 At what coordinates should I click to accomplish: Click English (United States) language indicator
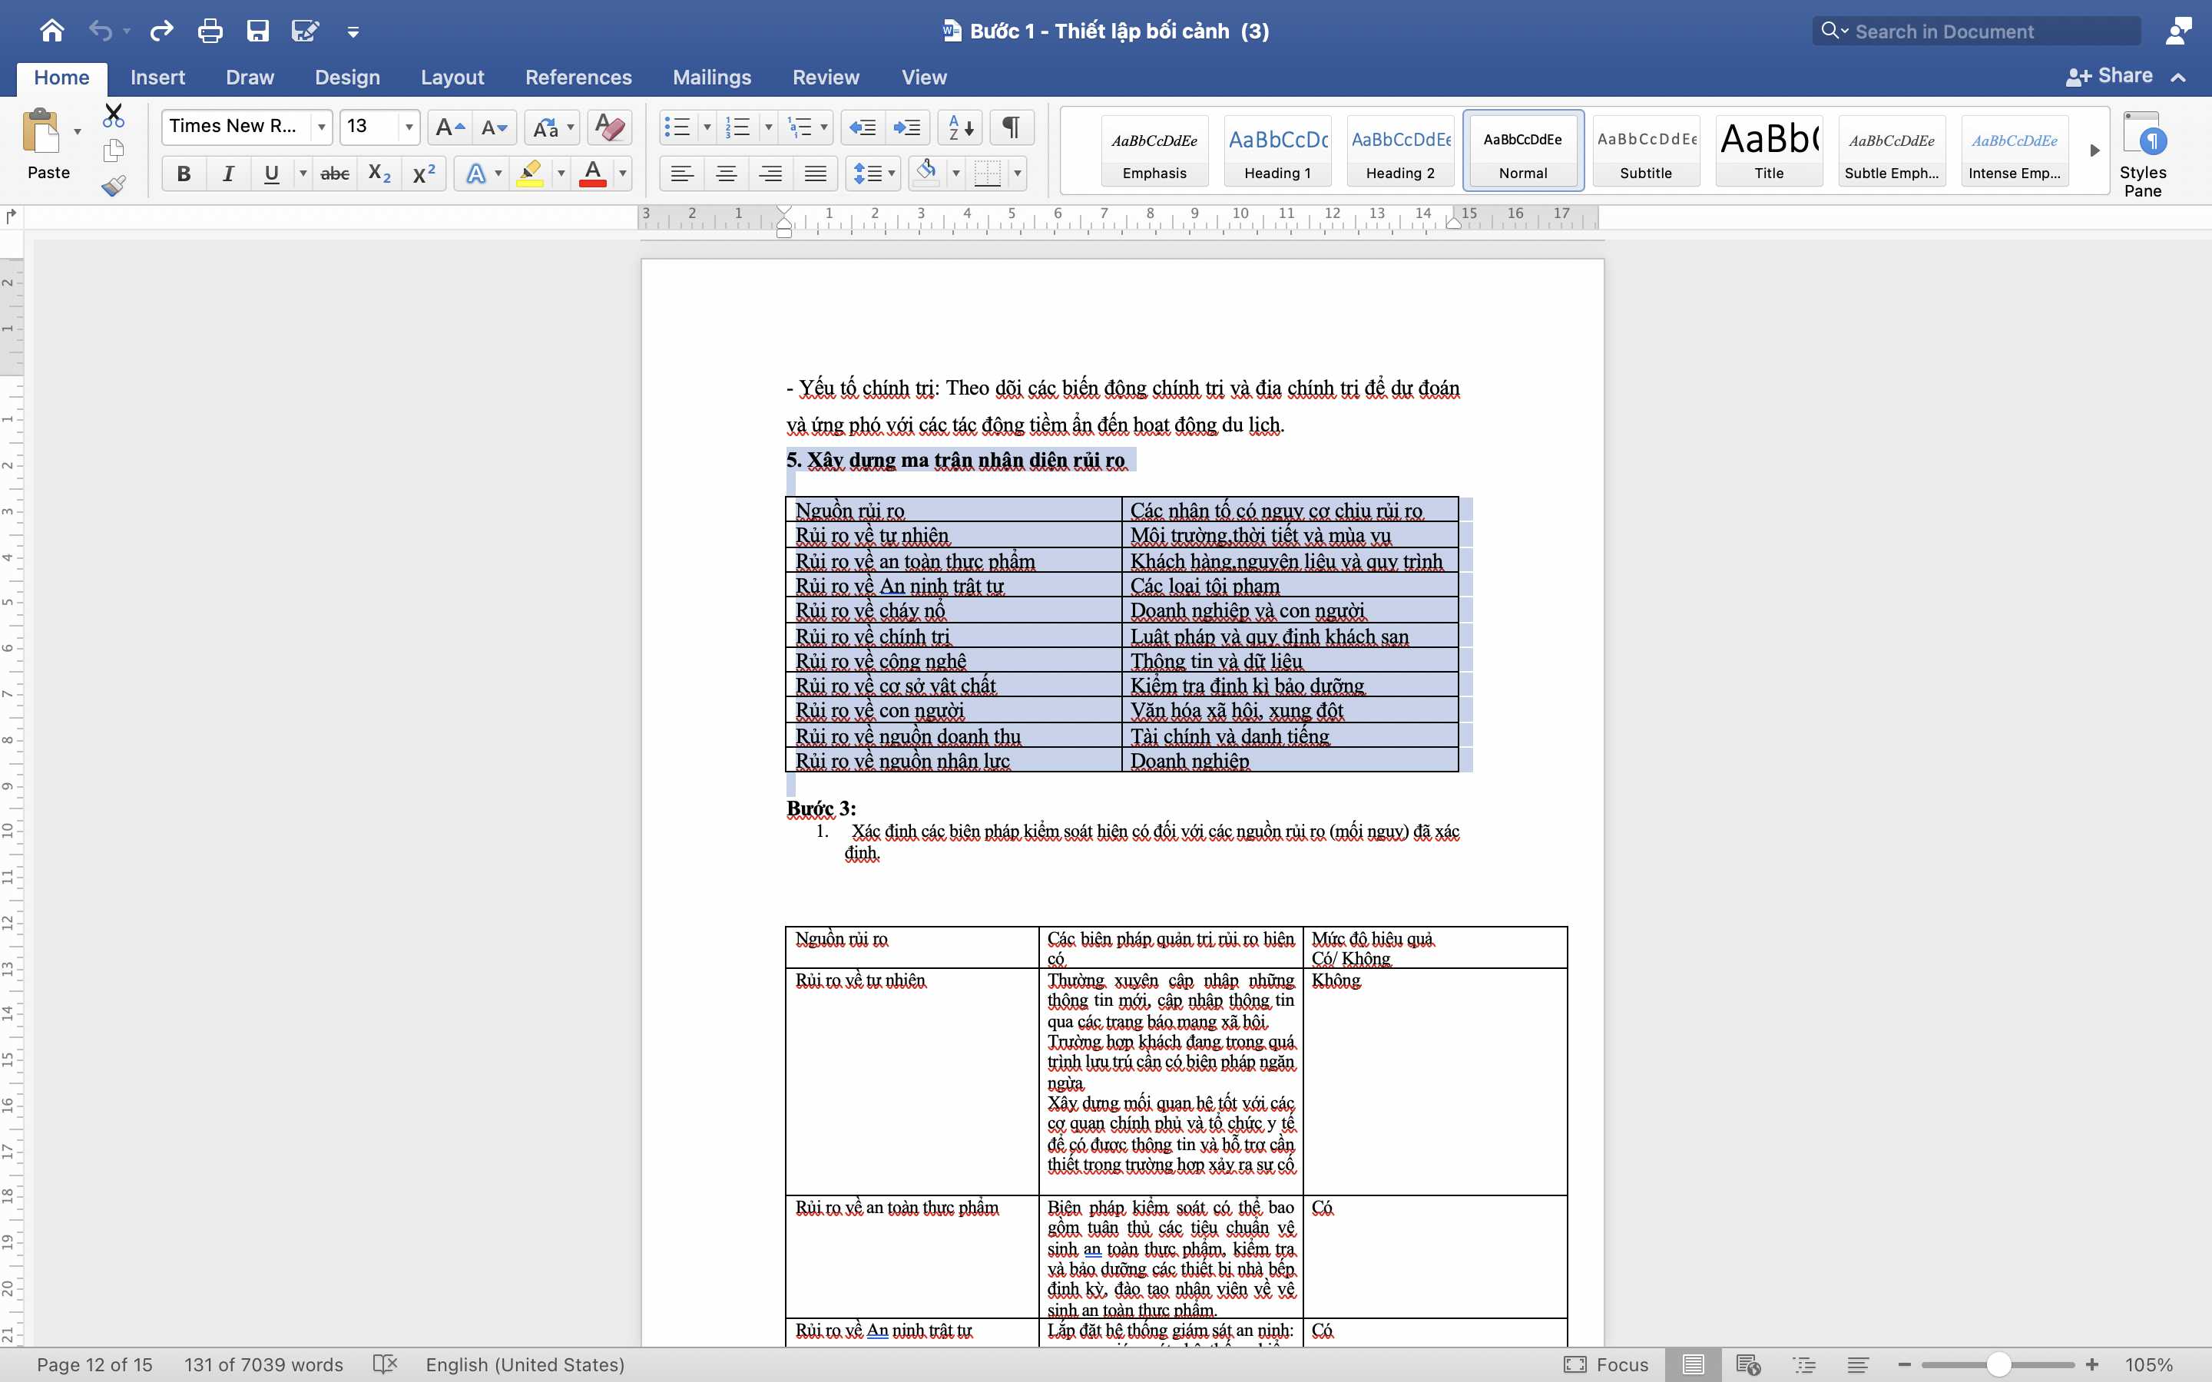click(525, 1364)
